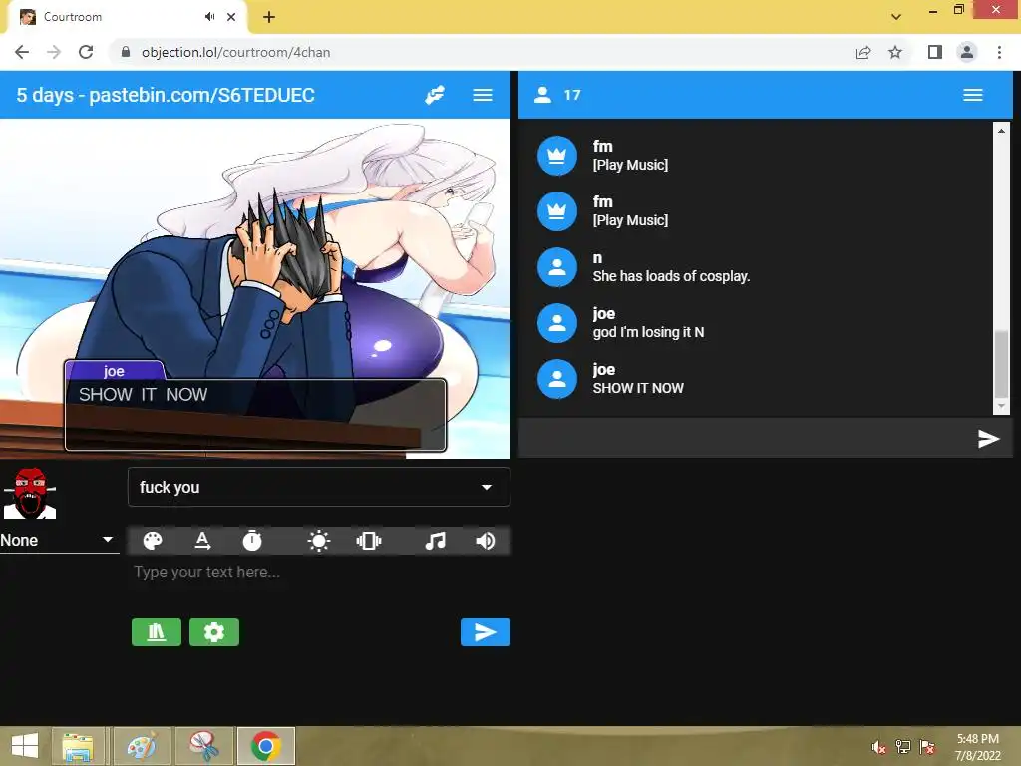
Task: Open the Windows Start button
Action: (25, 746)
